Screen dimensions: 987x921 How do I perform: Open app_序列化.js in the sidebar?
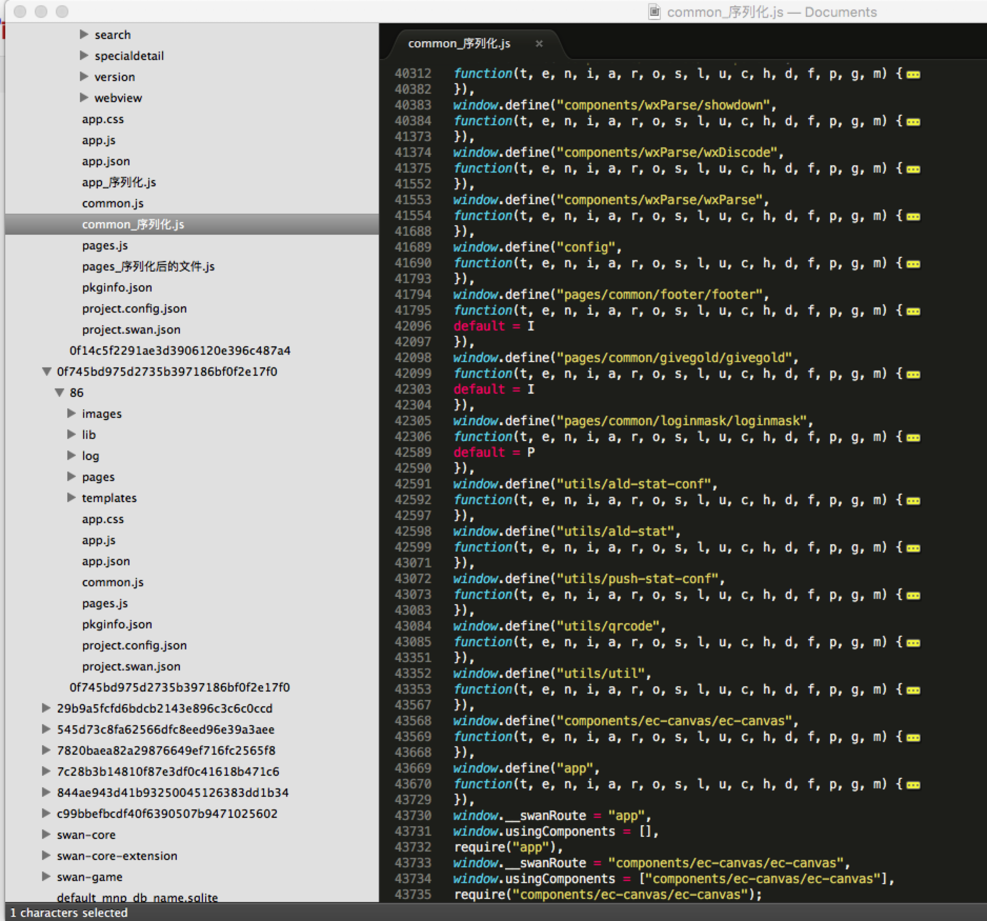tap(119, 182)
